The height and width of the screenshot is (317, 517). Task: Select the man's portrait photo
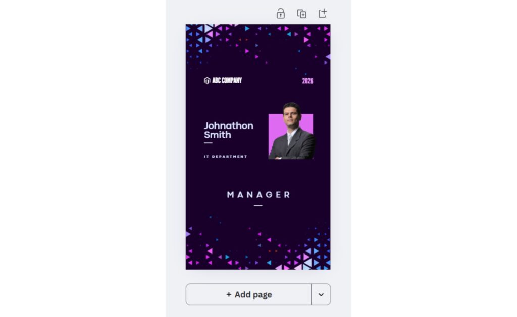[291, 131]
